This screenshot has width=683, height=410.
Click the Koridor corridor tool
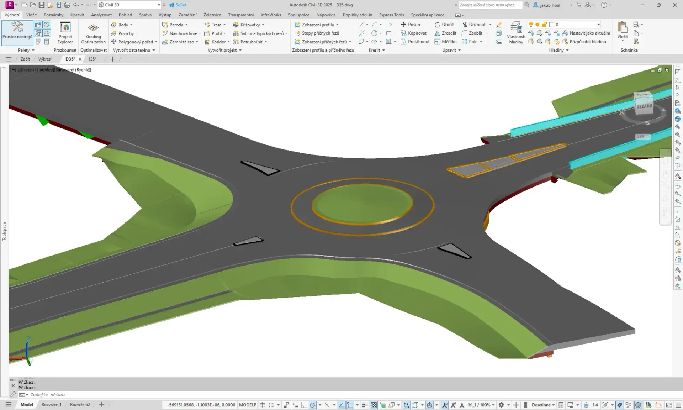pyautogui.click(x=216, y=42)
